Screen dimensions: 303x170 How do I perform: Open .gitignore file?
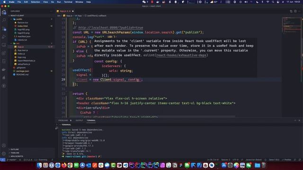(21, 68)
